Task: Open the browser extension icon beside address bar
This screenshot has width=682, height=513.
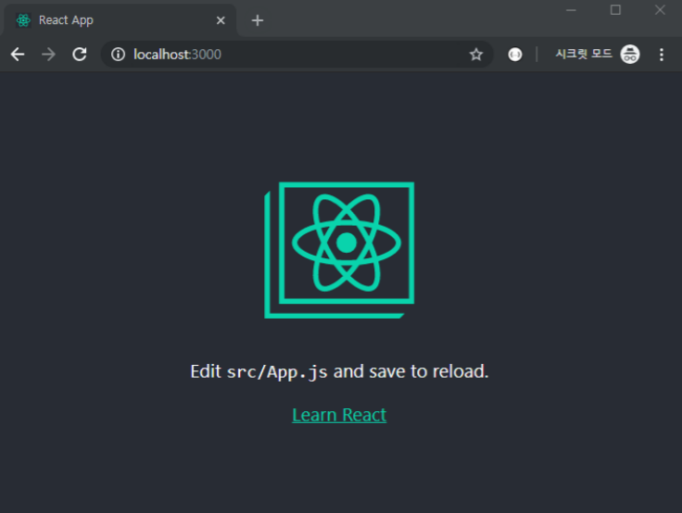Action: (x=515, y=55)
